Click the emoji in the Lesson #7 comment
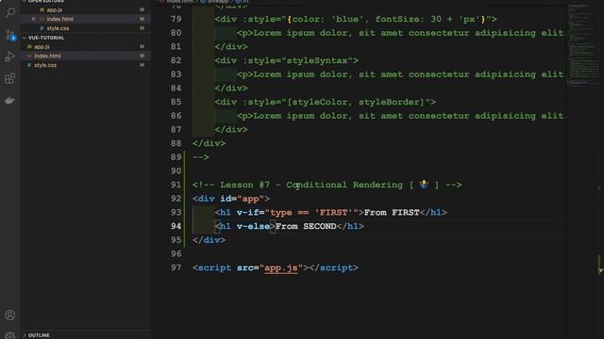Image resolution: width=604 pixels, height=339 pixels. (424, 185)
